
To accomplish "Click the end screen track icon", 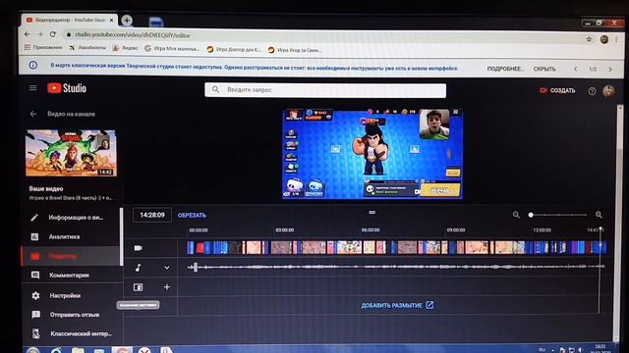I will click(x=138, y=287).
